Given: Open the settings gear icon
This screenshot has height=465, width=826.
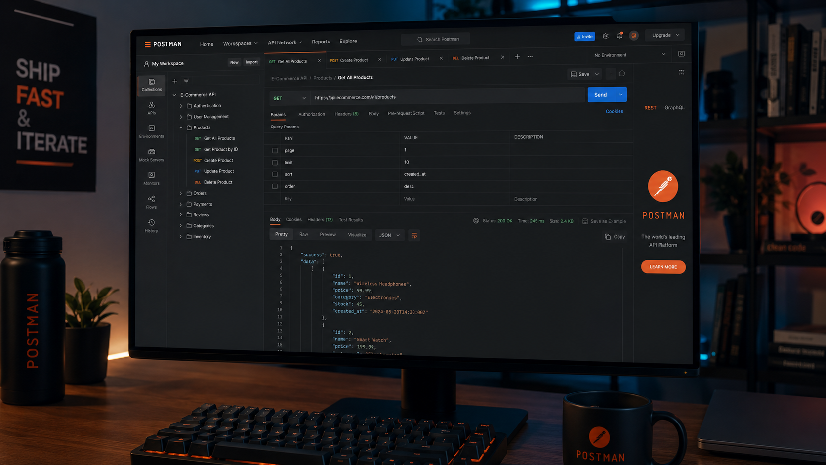Looking at the screenshot, I should pyautogui.click(x=606, y=36).
